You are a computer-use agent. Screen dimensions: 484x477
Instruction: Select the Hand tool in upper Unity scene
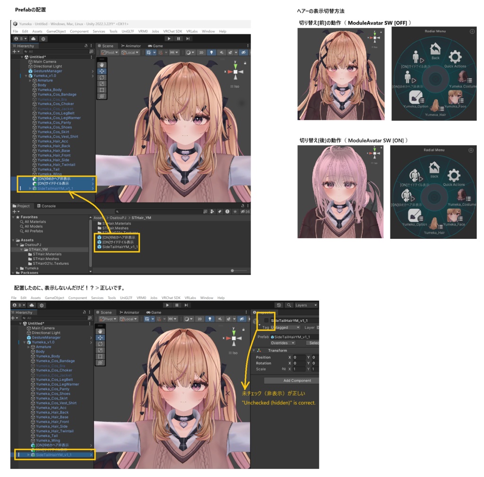point(102,65)
